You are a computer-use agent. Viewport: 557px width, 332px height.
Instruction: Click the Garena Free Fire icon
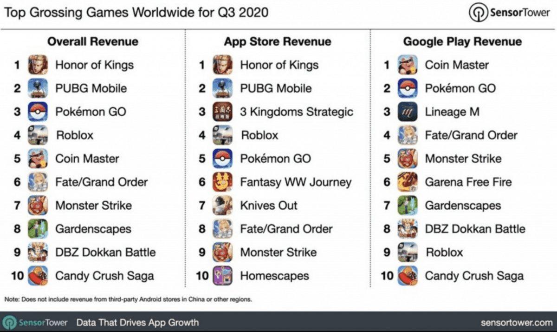(408, 182)
